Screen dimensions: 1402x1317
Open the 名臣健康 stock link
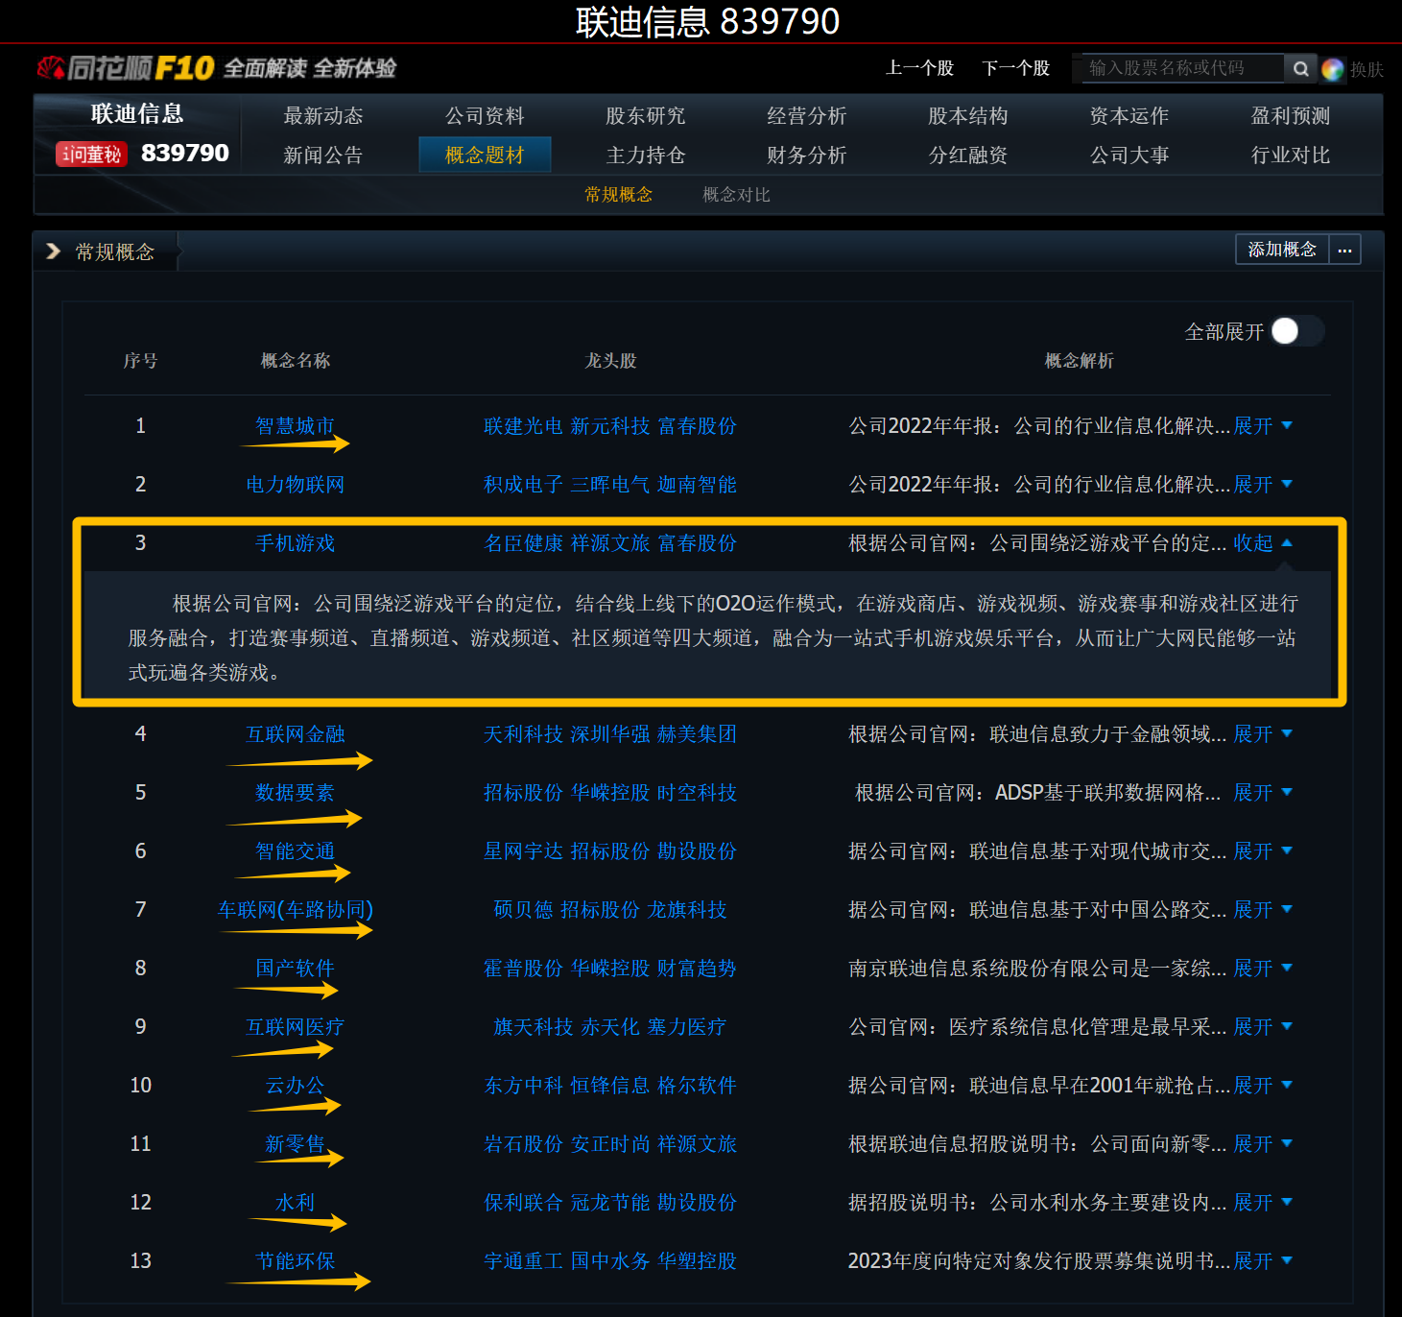[523, 543]
